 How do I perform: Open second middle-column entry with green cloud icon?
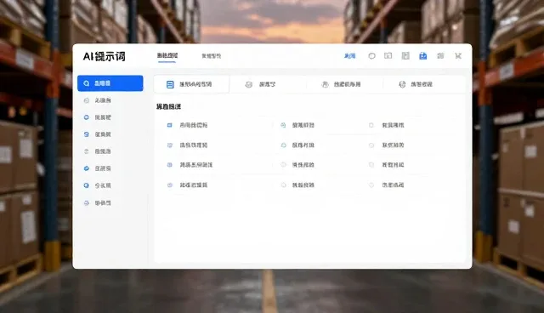coord(297,145)
